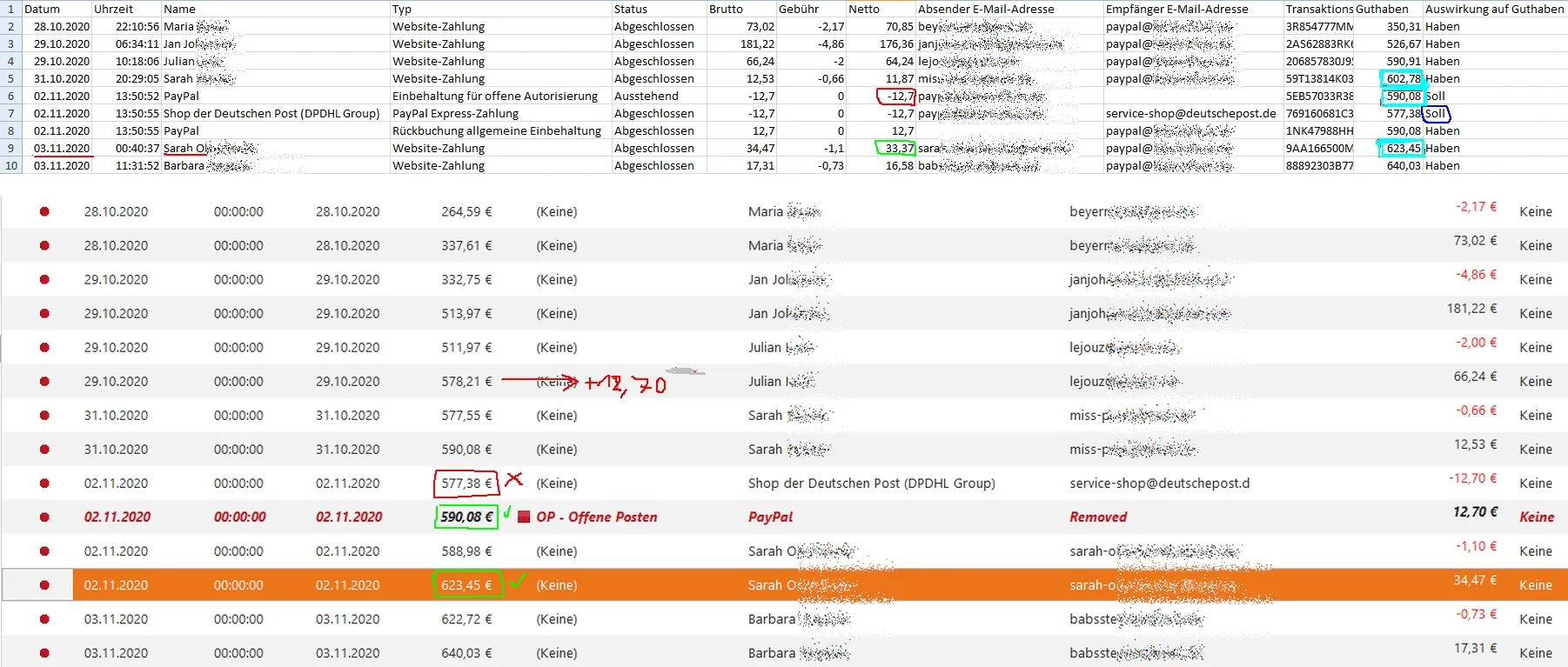Click the red dot in the Deutsche Post row
The height and width of the screenshot is (667, 1568).
coord(44,484)
